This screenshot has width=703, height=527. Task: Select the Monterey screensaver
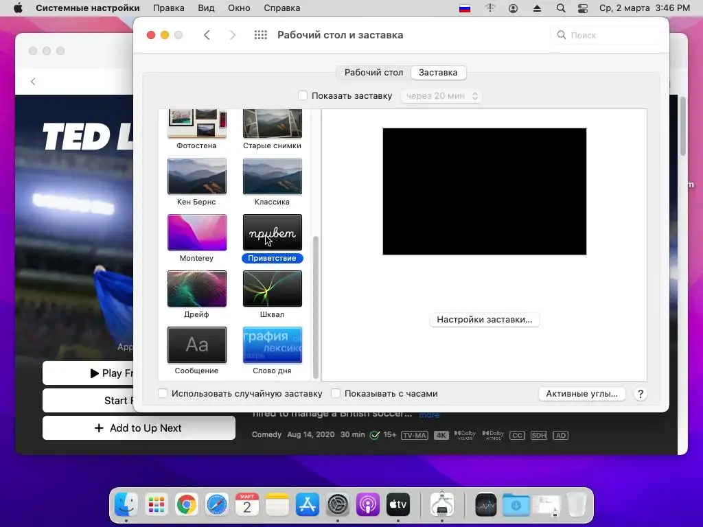click(x=197, y=232)
